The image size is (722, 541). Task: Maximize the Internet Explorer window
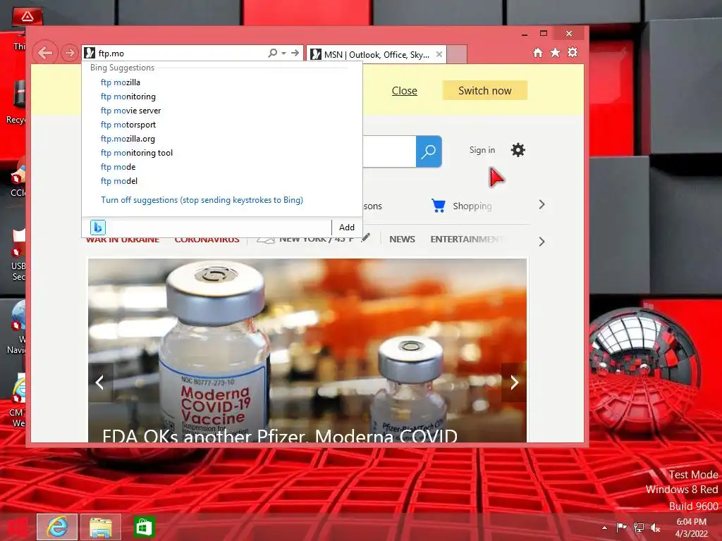[x=544, y=34]
